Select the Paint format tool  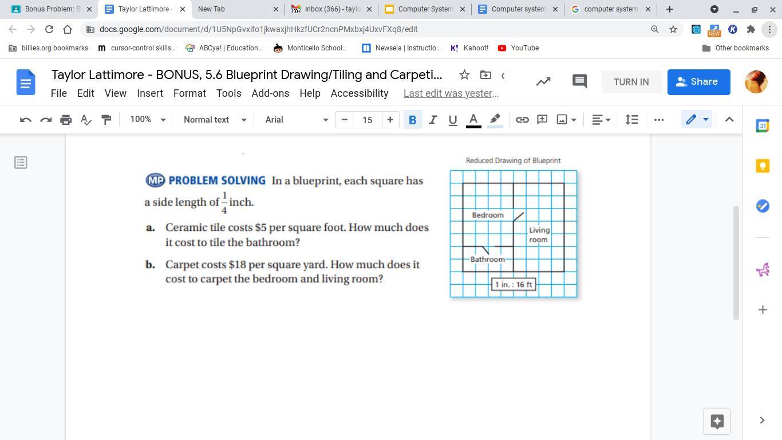106,120
